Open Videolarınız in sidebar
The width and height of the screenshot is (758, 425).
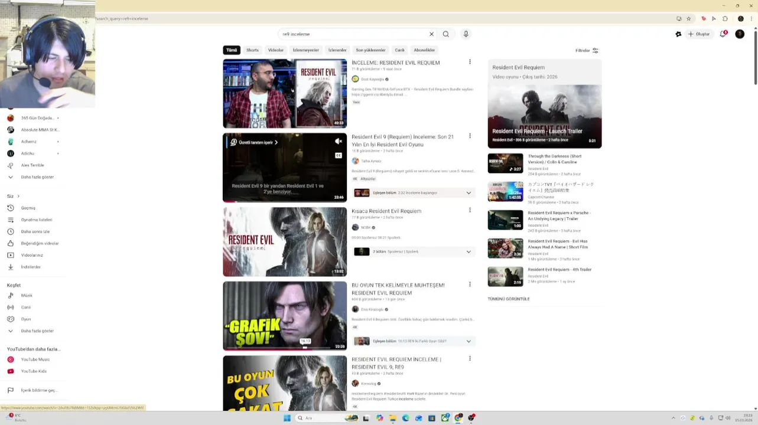[x=32, y=255]
